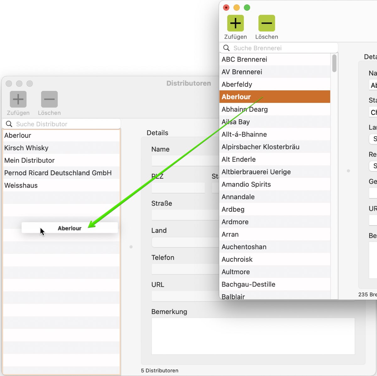Select the highlighted Aberlour distillery row

tap(275, 97)
